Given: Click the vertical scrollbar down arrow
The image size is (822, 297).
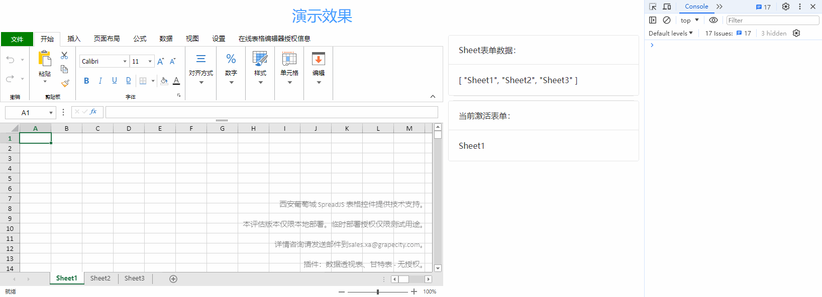Looking at the screenshot, I should 438,268.
